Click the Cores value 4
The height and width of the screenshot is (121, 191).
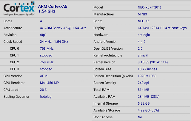click(41, 21)
